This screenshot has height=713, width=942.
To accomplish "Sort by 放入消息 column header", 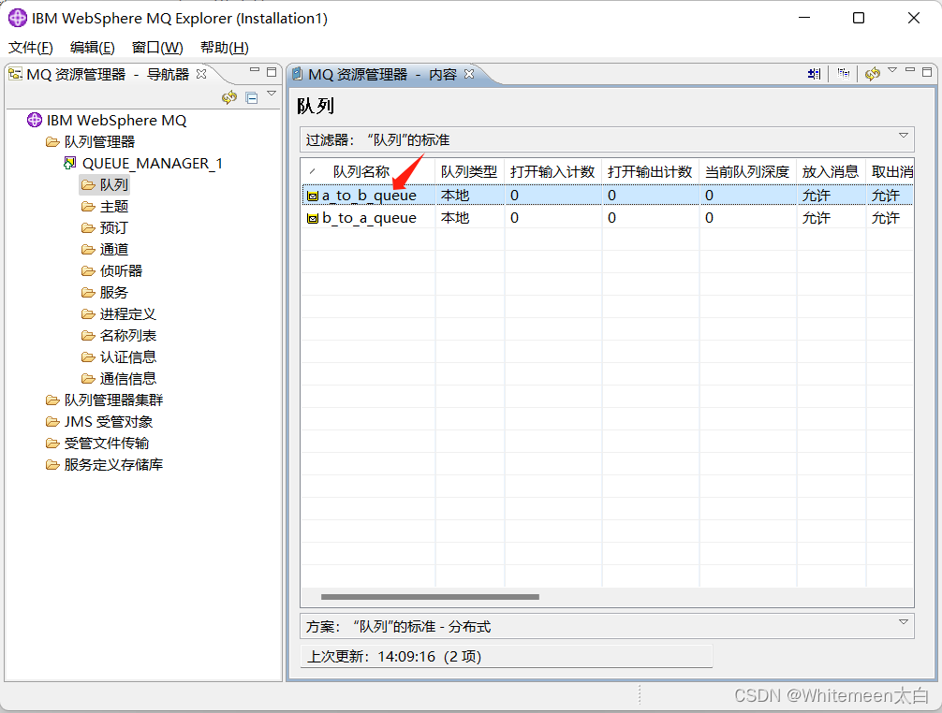I will 832,171.
